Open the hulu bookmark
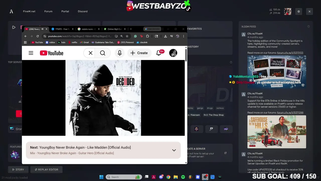The width and height of the screenshot is (321, 181). tap(61, 42)
